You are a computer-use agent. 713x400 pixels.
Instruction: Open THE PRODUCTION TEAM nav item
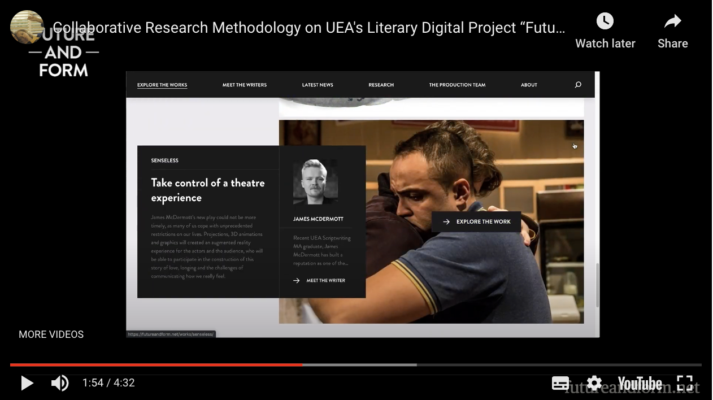tap(457, 85)
